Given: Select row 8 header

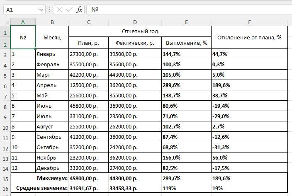Looking at the screenshot, I should (x=5, y=106).
